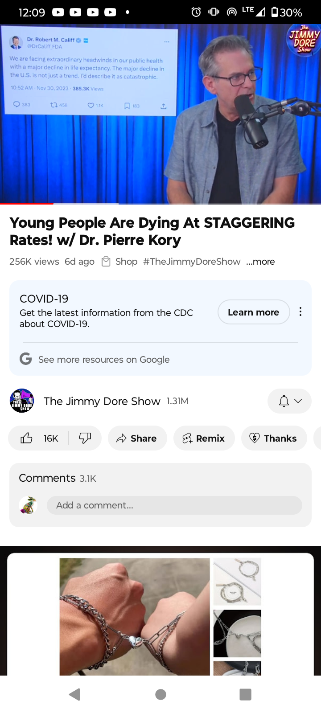This screenshot has height=713, width=321.
Task: Send a Thanks with heart icon
Action: click(x=274, y=438)
